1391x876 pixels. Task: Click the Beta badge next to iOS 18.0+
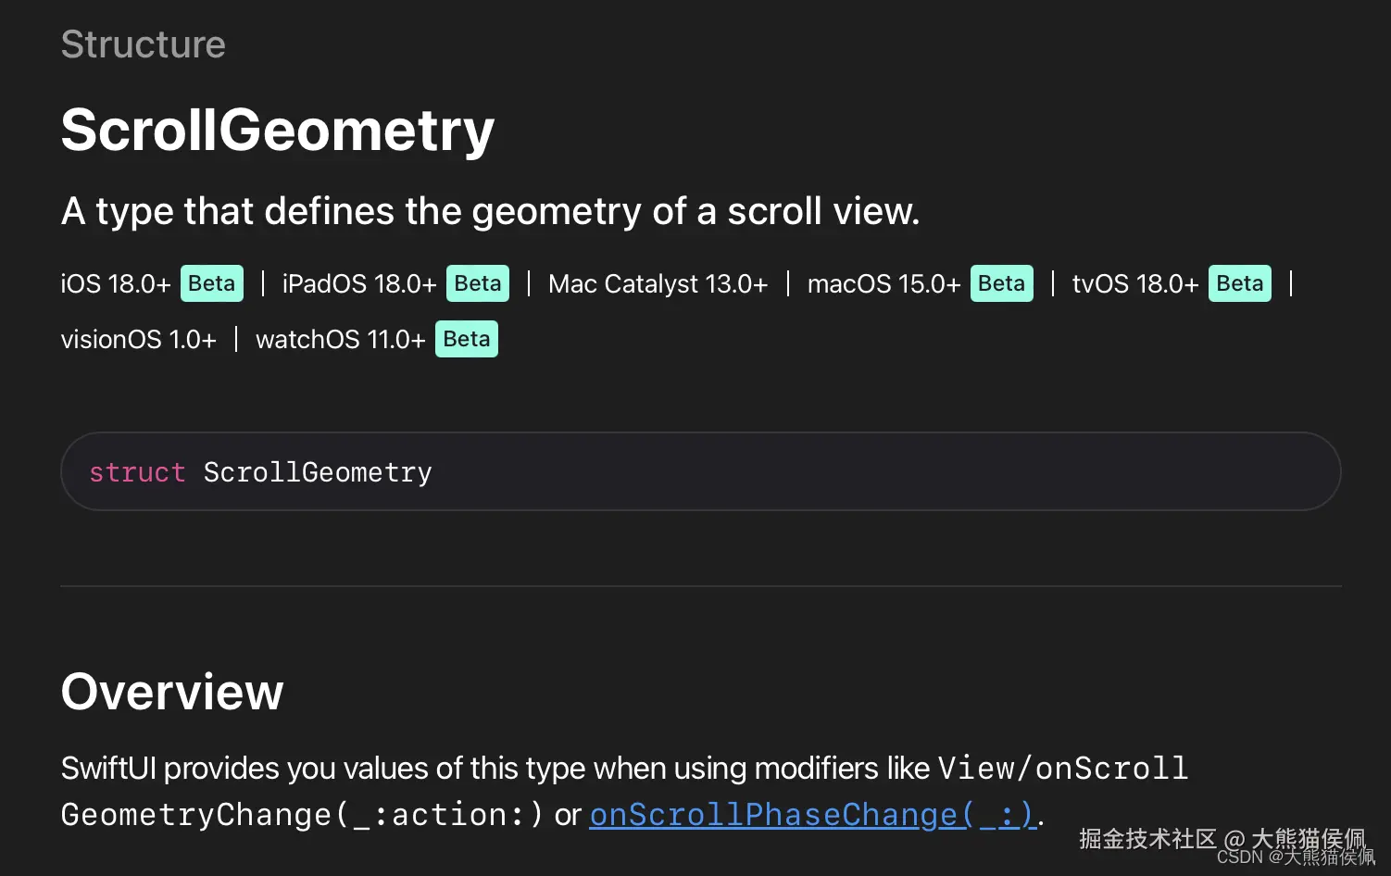(x=212, y=283)
